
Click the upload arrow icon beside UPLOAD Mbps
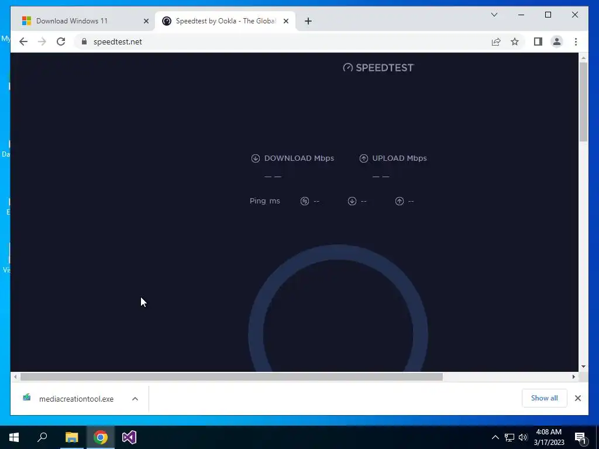[364, 158]
